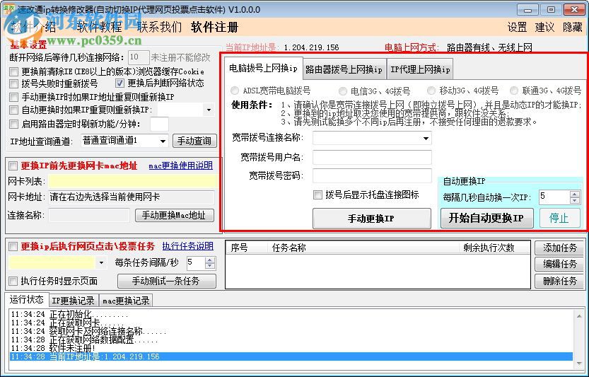Uncheck 更换后判断网络状态 checkbox

pos(119,83)
